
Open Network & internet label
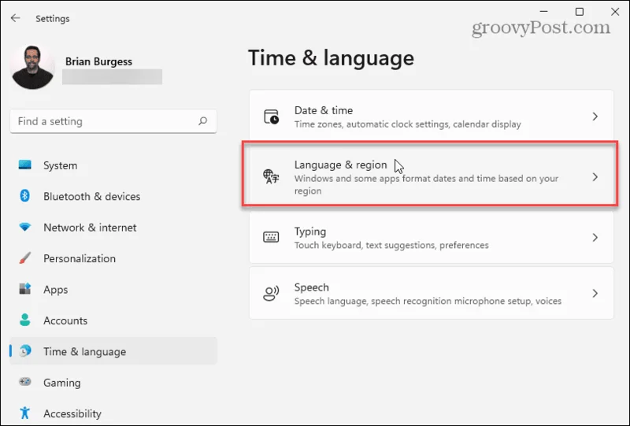pyautogui.click(x=90, y=228)
